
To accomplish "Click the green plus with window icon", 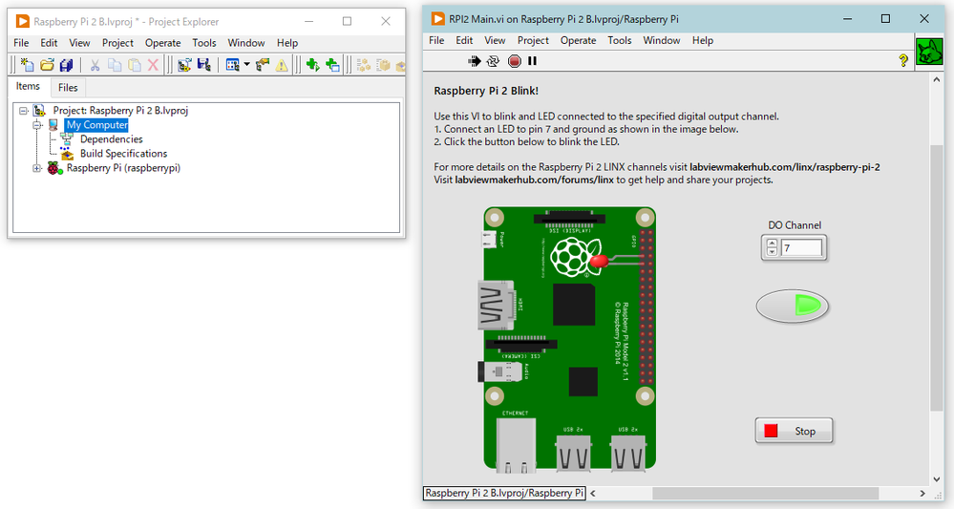I will click(x=332, y=65).
